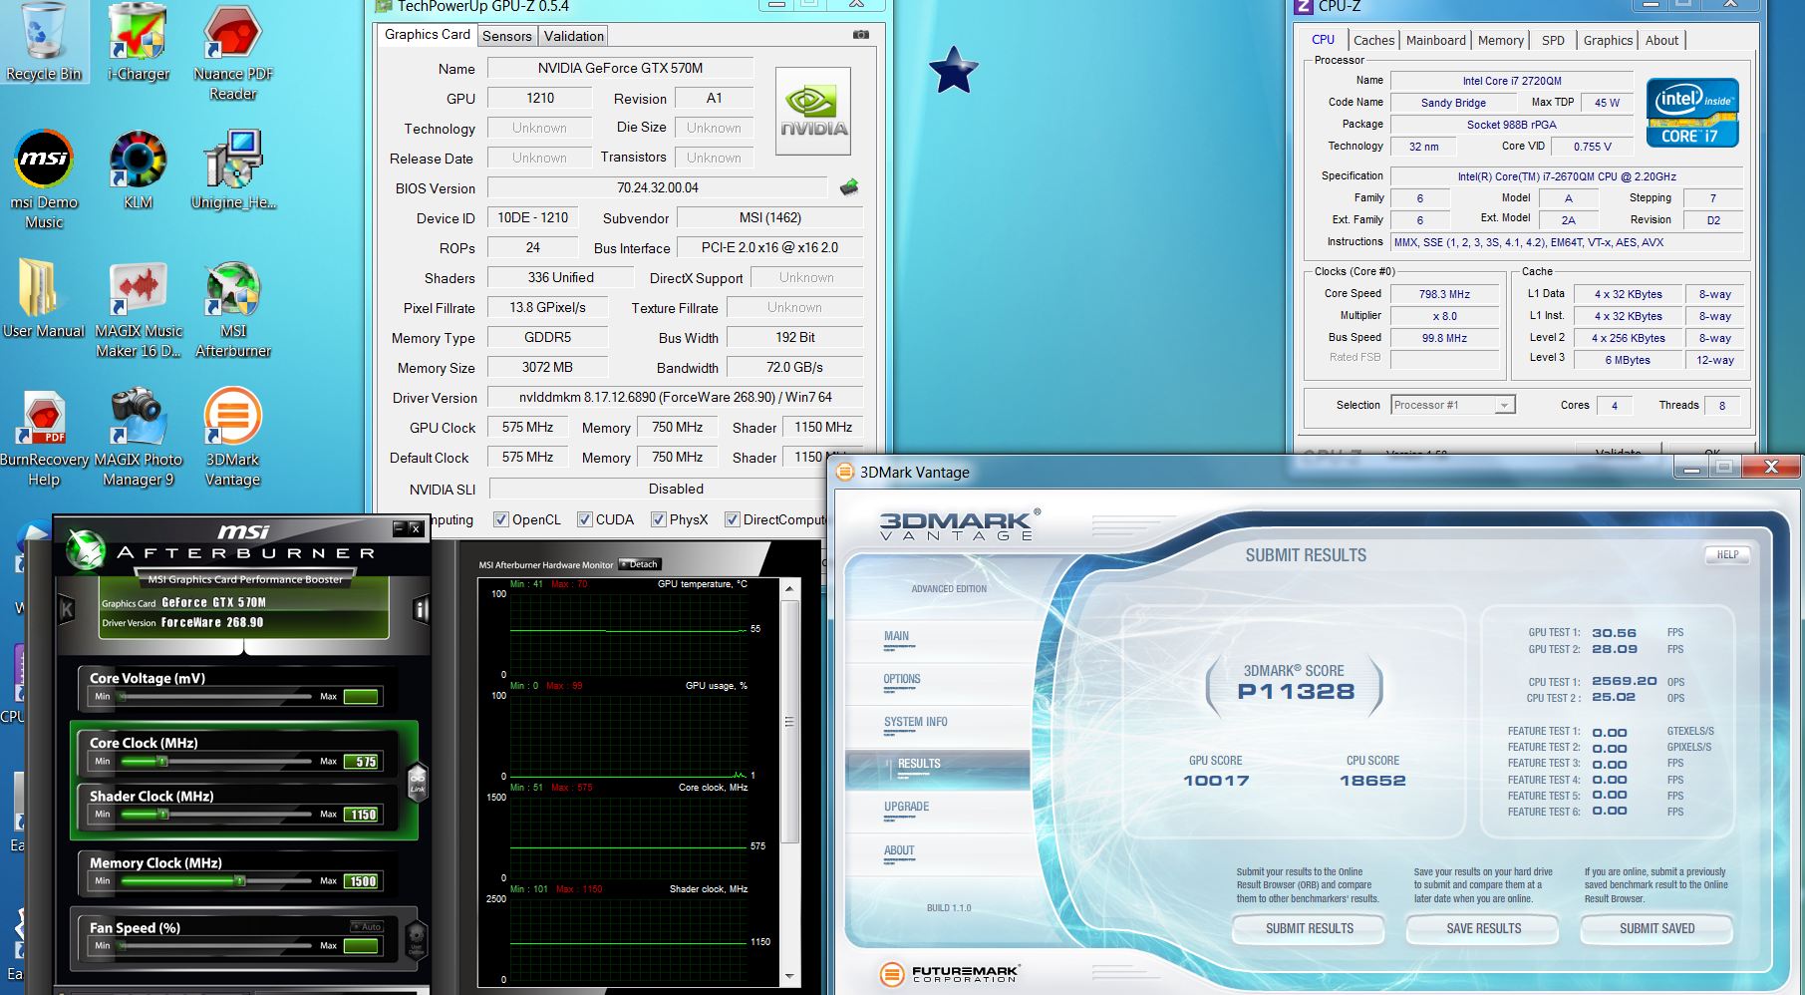Image resolution: width=1805 pixels, height=995 pixels.
Task: Launch MAGIX Music Maker 16 shortcut
Action: [x=139, y=309]
